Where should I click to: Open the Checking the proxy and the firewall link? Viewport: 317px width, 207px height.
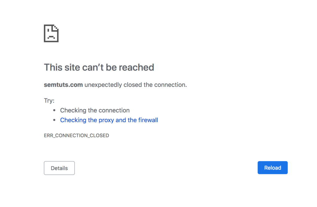point(109,120)
